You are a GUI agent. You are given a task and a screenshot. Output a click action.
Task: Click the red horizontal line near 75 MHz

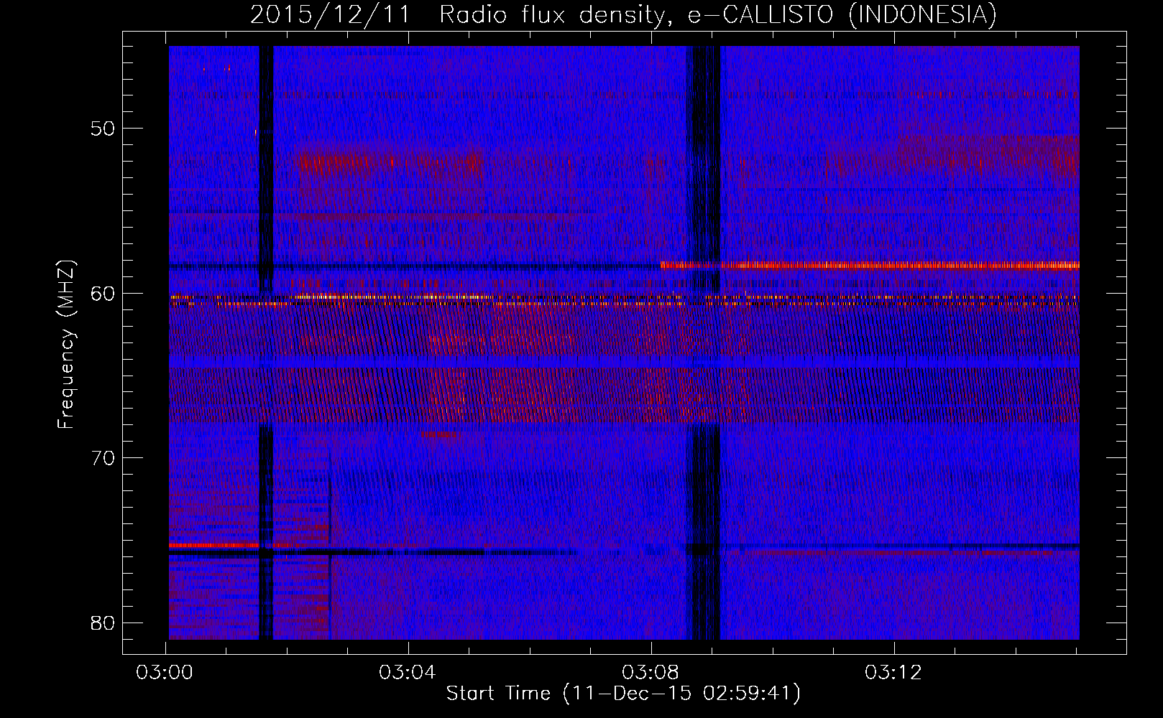213,546
